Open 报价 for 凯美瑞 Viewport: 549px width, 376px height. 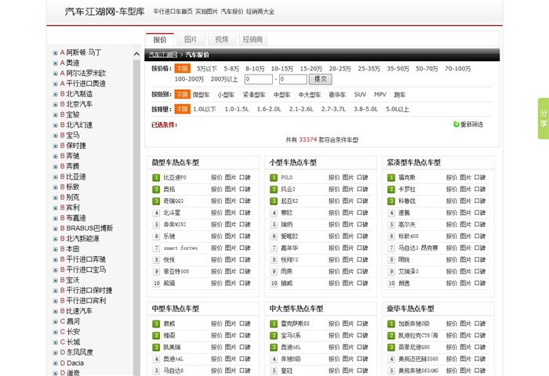pyautogui.click(x=216, y=347)
